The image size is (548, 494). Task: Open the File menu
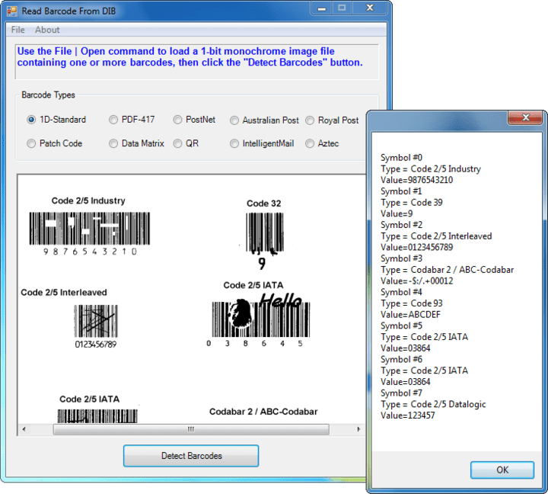pyautogui.click(x=18, y=30)
